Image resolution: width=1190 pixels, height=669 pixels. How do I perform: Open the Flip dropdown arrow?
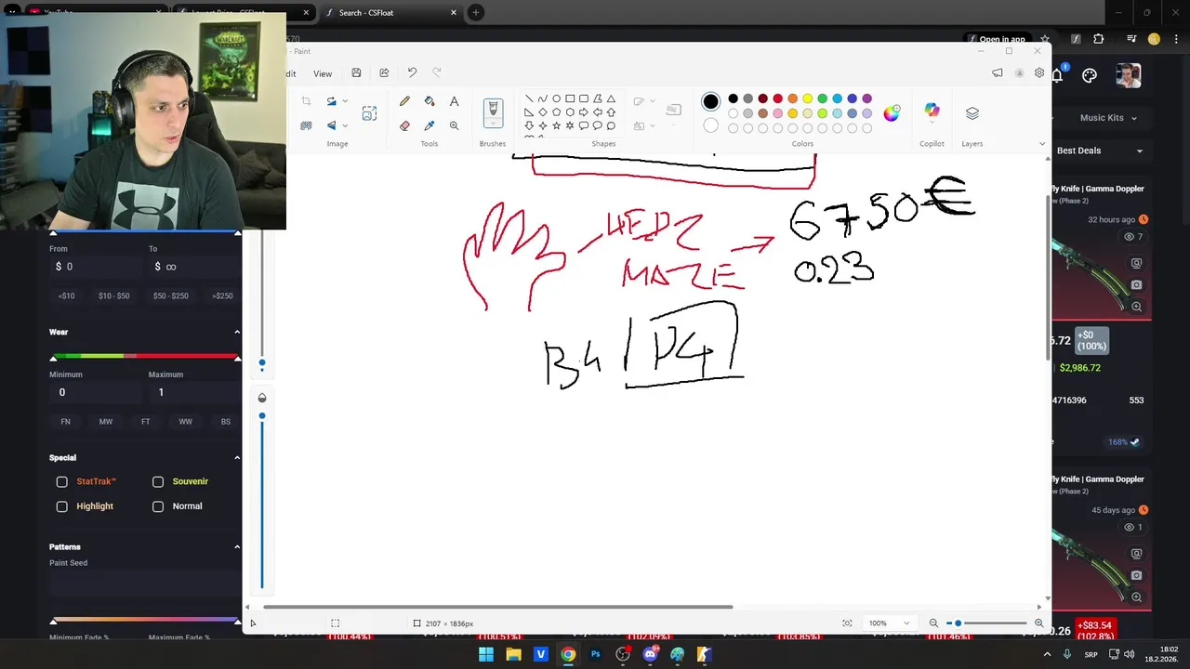point(345,125)
